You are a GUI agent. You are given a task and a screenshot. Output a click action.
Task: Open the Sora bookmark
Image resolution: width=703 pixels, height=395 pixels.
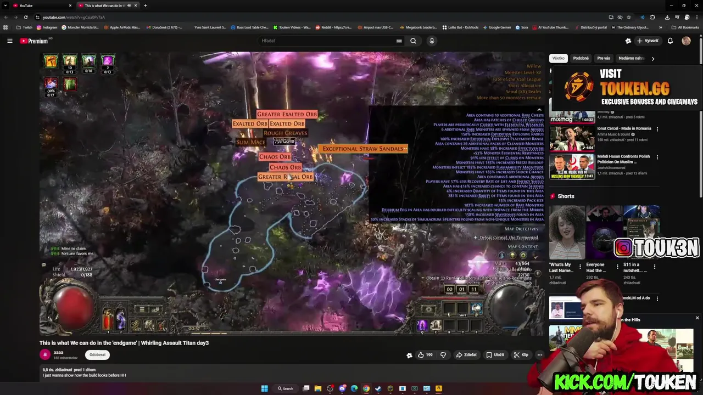coord(522,27)
